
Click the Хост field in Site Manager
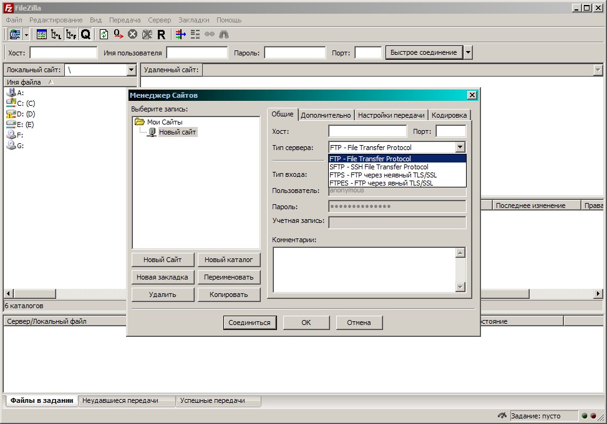pos(367,131)
